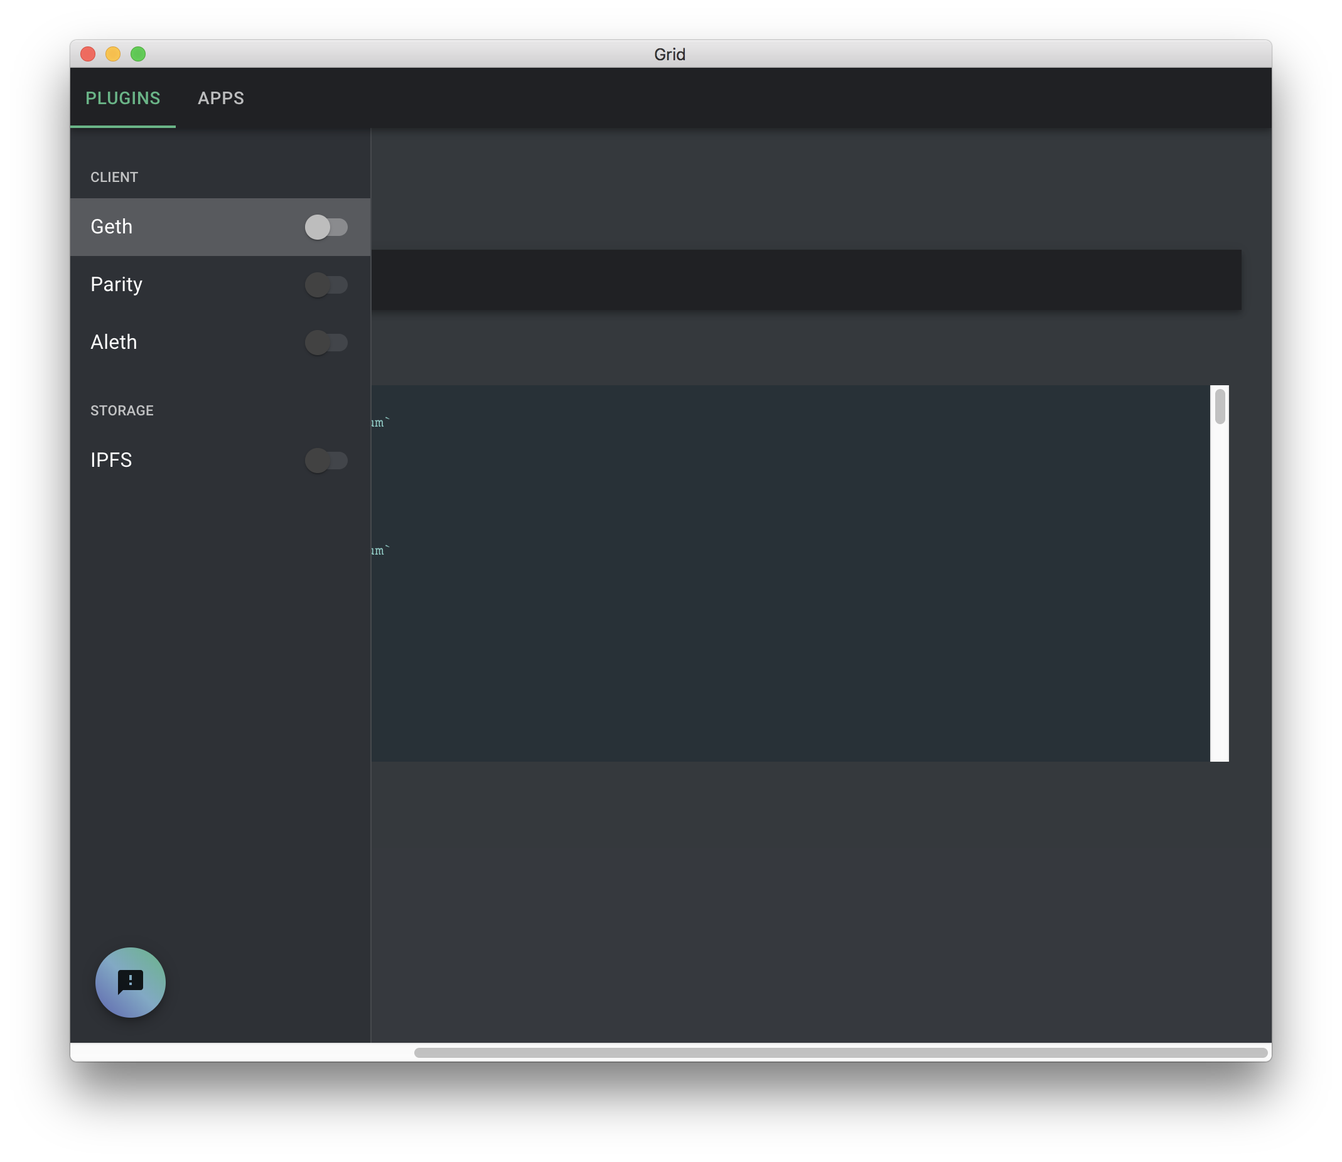Click the dark header bar above the log
1342x1162 pixels.
click(x=804, y=280)
